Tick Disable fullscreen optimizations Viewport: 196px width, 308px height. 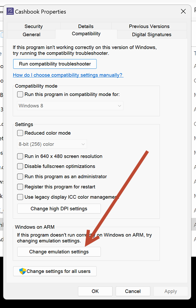pos(20,166)
